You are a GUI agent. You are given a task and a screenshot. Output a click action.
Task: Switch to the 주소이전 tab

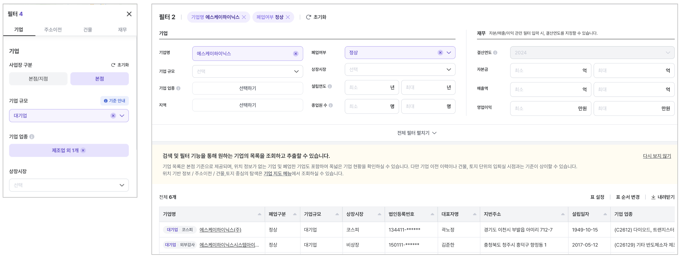point(53,30)
